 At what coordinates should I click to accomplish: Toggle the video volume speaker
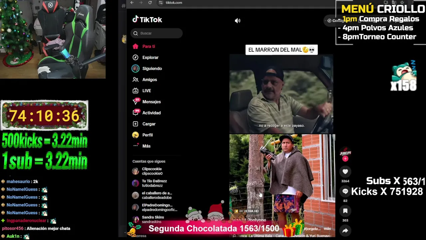tap(237, 21)
